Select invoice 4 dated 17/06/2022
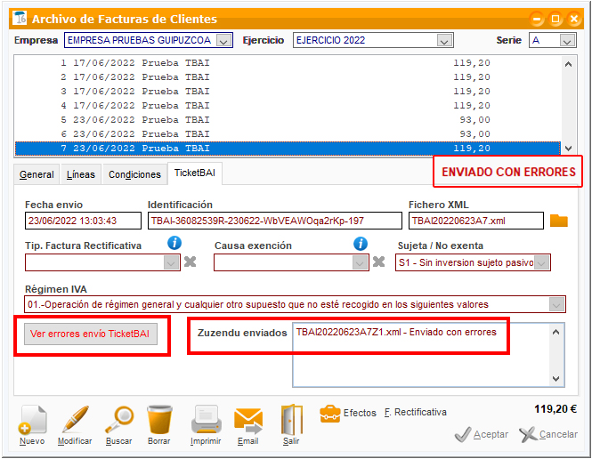Image resolution: width=592 pixels, height=459 pixels. tap(288, 106)
